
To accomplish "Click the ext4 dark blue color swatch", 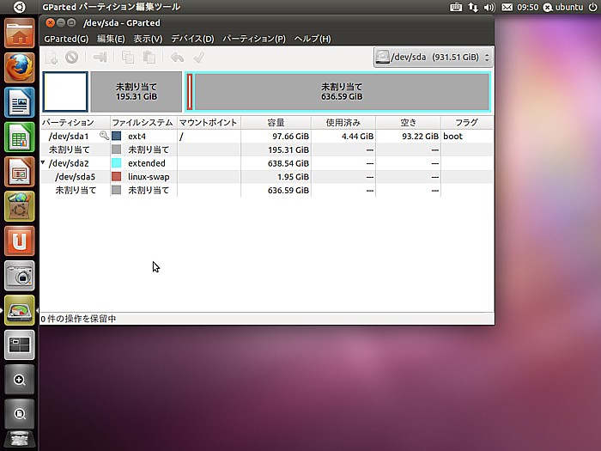I will click(x=117, y=136).
